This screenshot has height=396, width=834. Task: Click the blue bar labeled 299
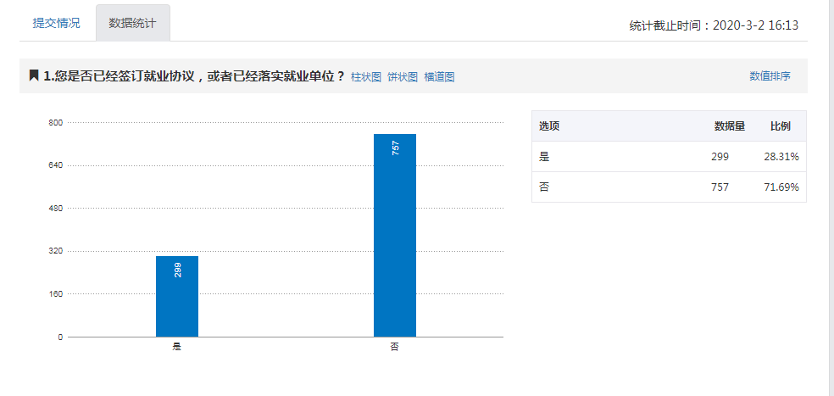(177, 296)
